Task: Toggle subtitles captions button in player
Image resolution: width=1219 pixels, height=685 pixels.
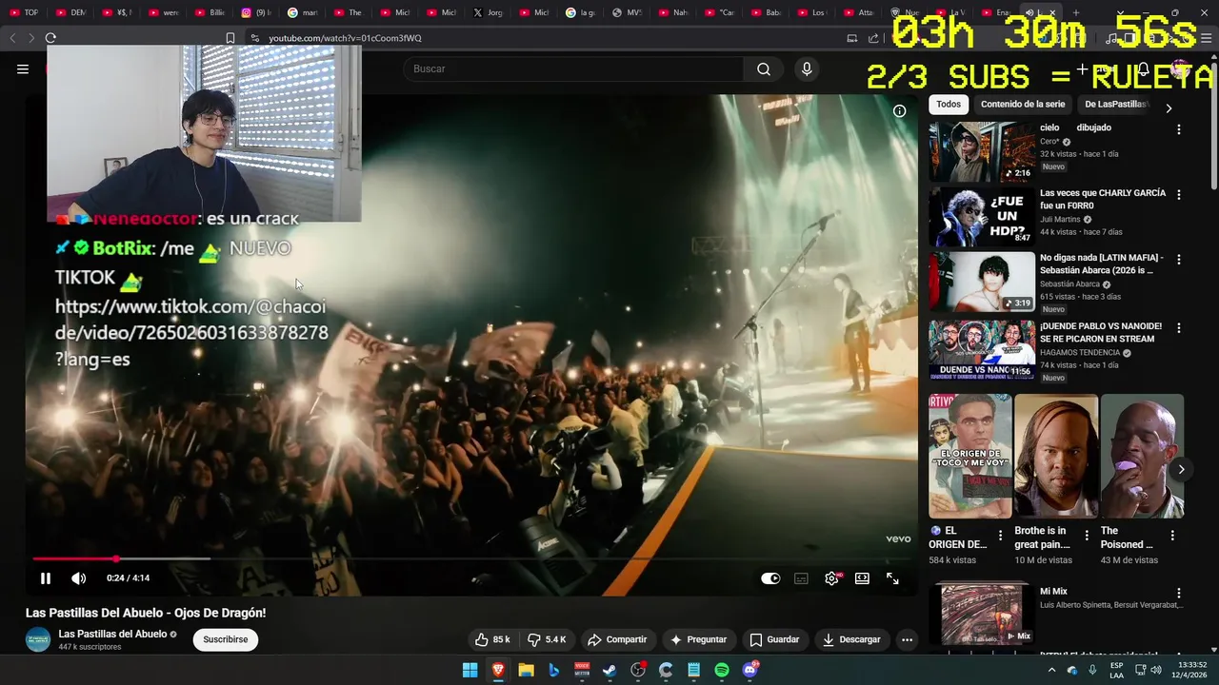Action: click(801, 577)
